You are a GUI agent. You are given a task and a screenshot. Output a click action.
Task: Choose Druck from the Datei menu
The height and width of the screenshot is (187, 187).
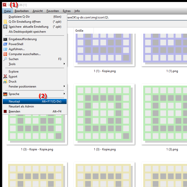[35, 82]
